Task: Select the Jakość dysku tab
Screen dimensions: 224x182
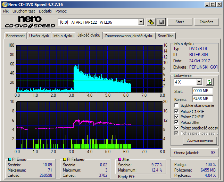Action: coord(89,35)
